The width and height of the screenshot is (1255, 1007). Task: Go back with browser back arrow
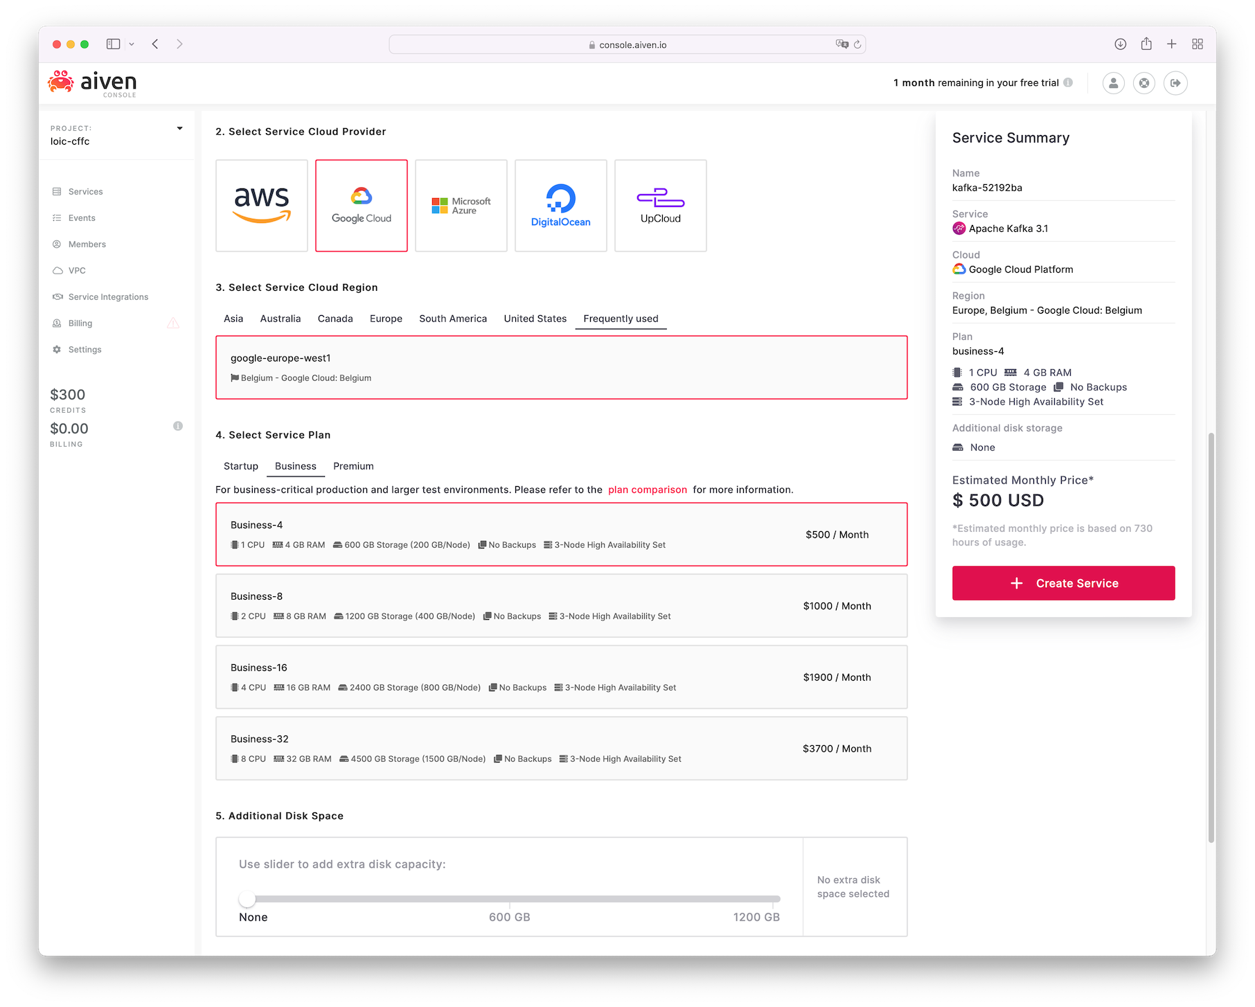click(x=155, y=44)
